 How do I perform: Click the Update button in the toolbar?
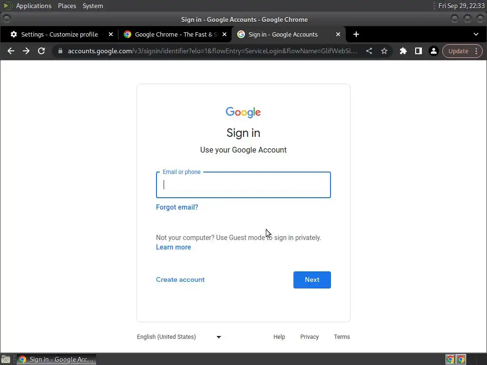[x=458, y=51]
